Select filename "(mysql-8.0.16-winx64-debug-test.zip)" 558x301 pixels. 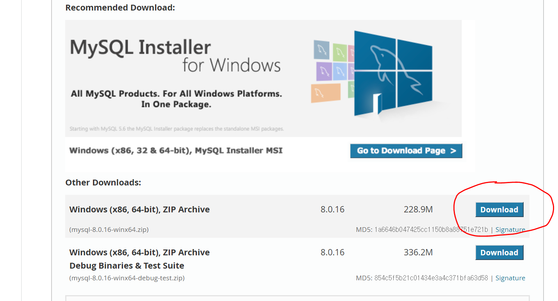(x=127, y=278)
